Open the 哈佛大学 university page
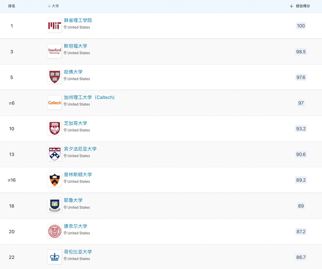 73,72
